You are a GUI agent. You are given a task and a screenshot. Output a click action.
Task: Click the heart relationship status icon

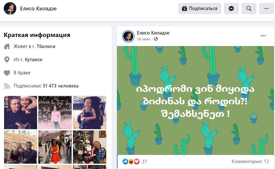[7, 73]
